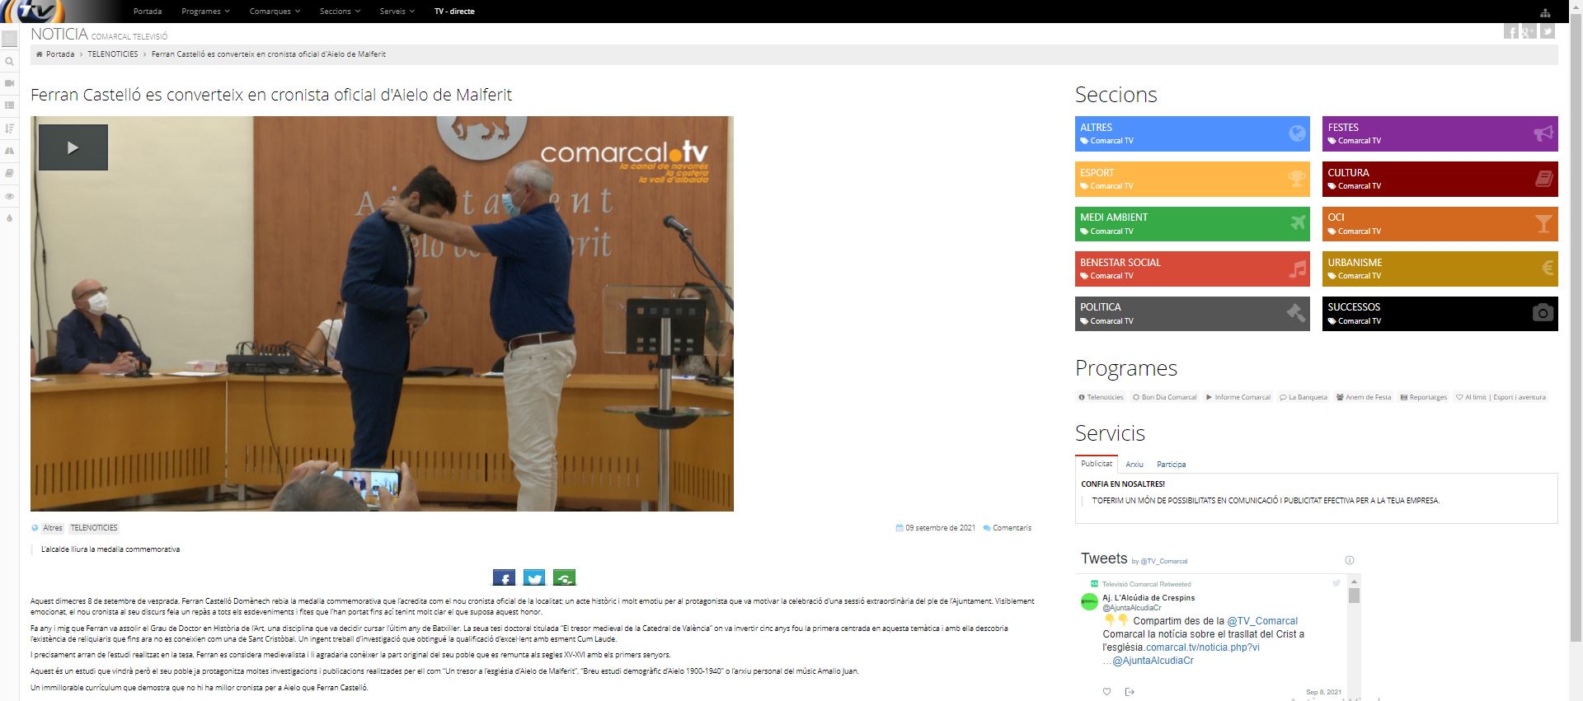Click the green more-share options icon

pos(564,577)
